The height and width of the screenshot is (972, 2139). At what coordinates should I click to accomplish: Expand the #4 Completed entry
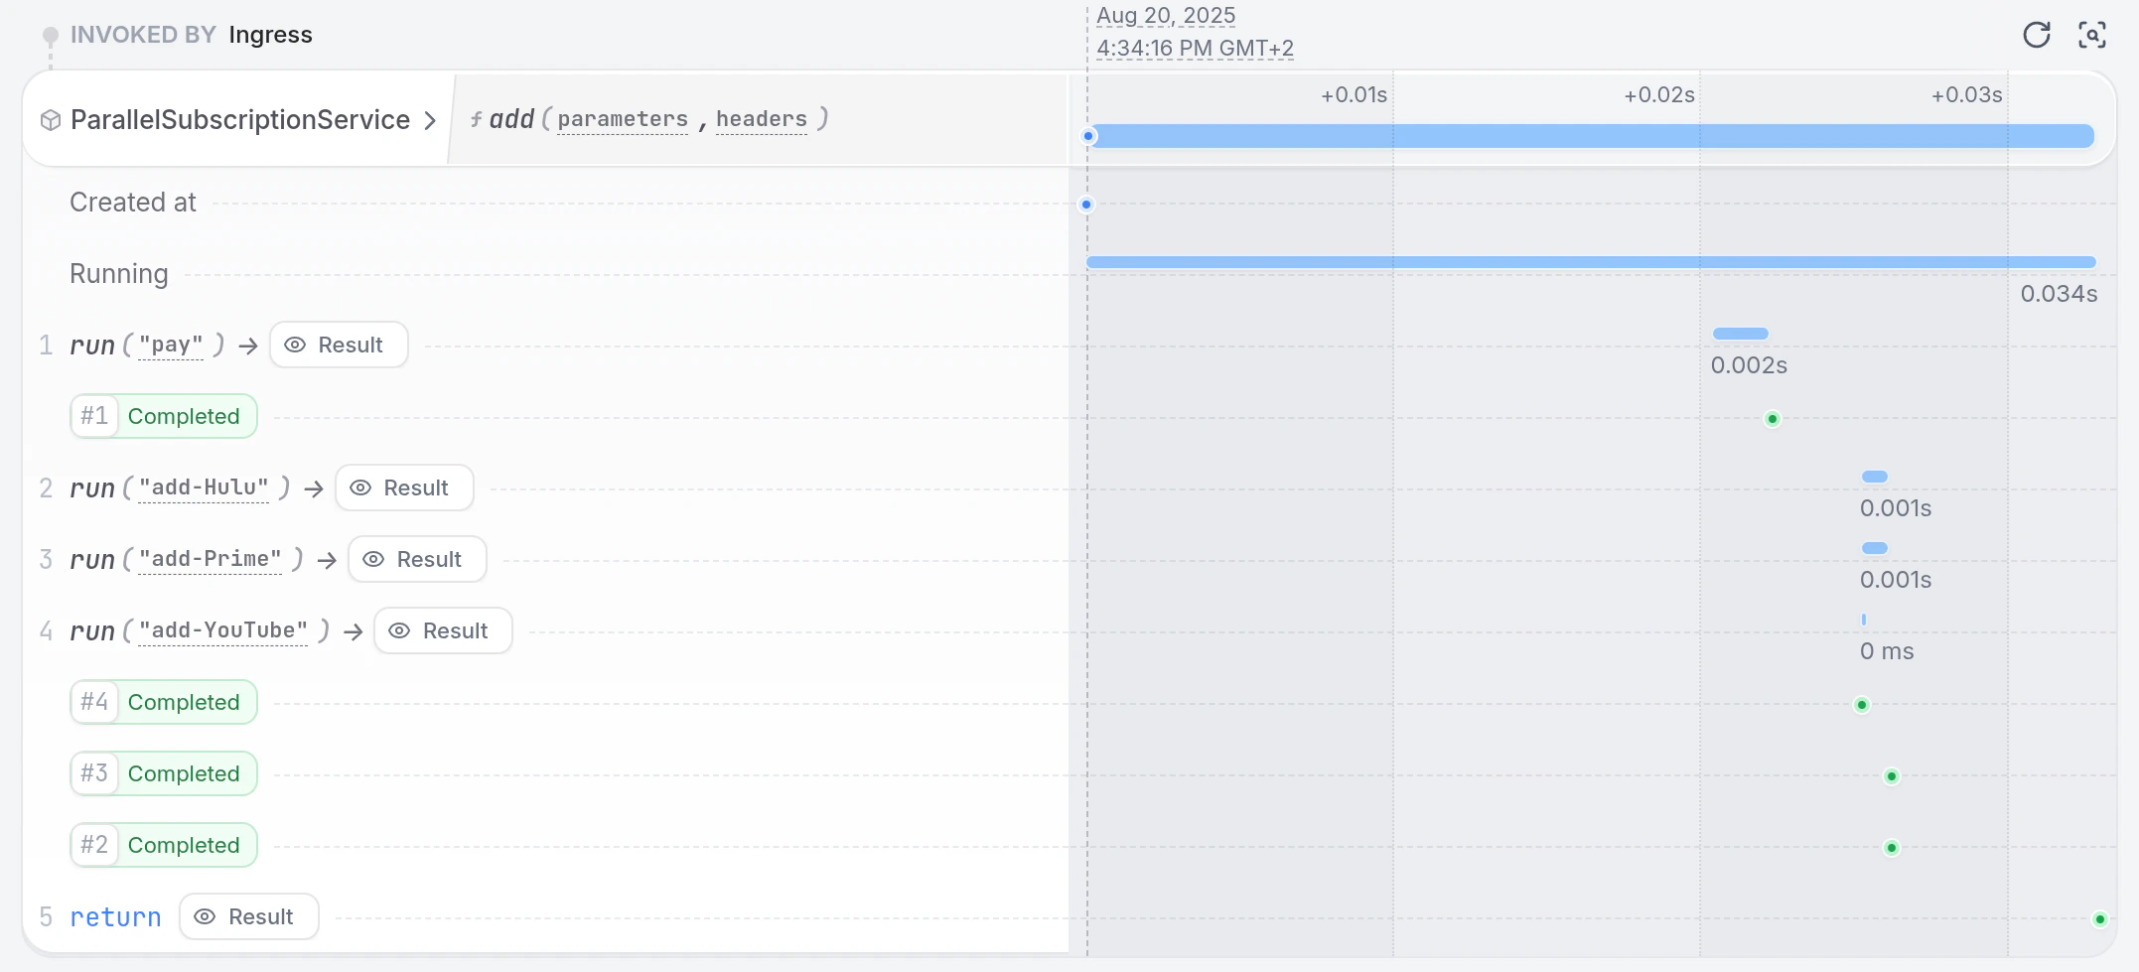click(163, 702)
